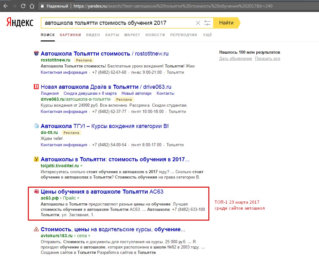319x262 pixels.
Task: Open Контактная информация for rostotltnew.ru
Action: click(64, 72)
